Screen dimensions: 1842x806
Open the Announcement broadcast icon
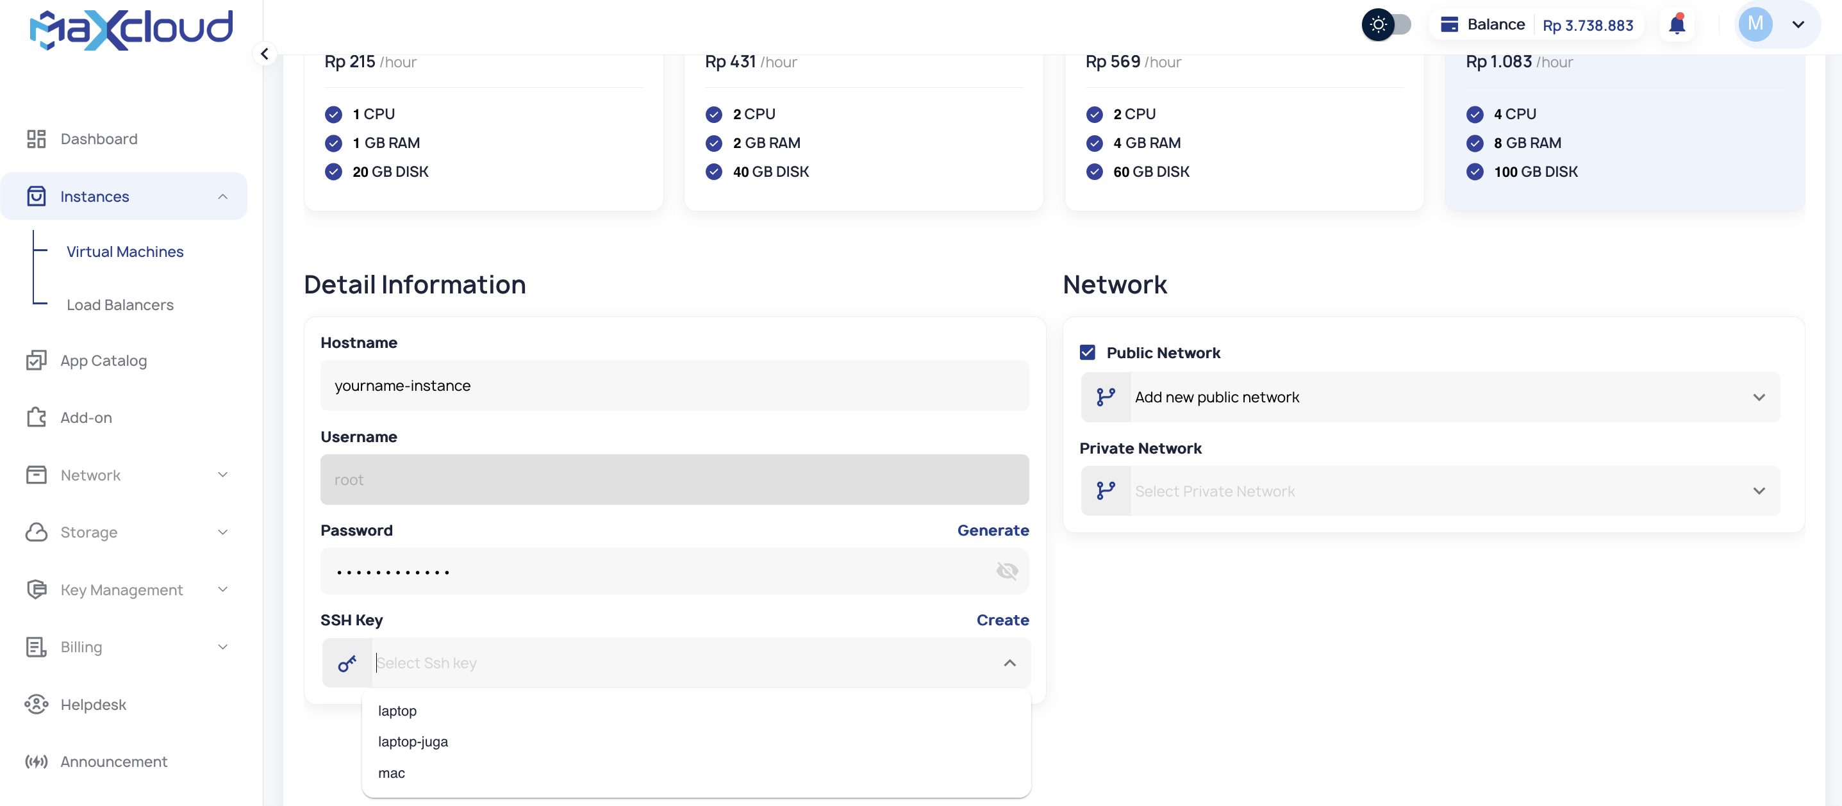(37, 762)
